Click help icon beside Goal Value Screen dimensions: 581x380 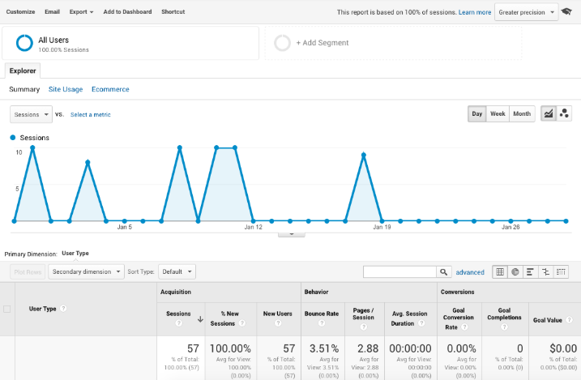(x=569, y=320)
